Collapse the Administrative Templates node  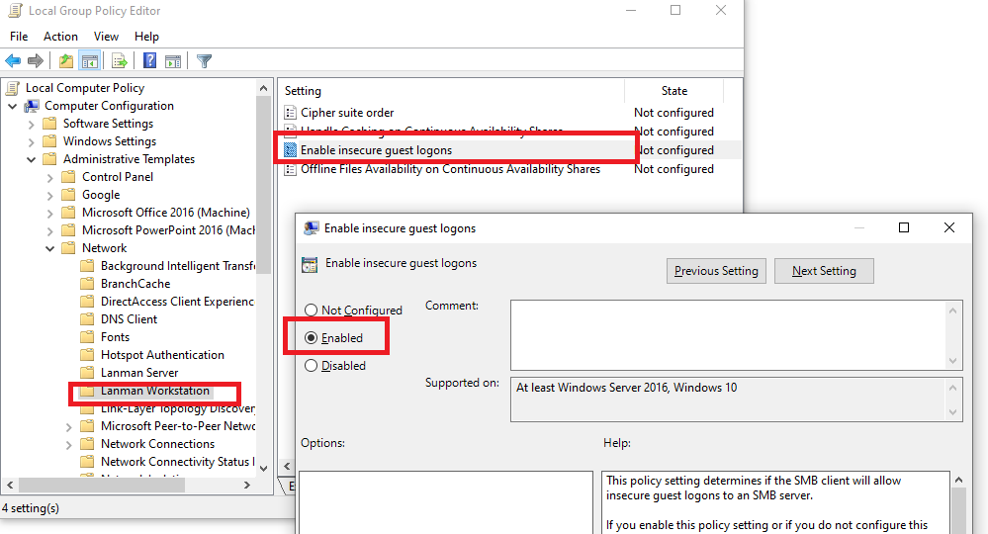(32, 160)
